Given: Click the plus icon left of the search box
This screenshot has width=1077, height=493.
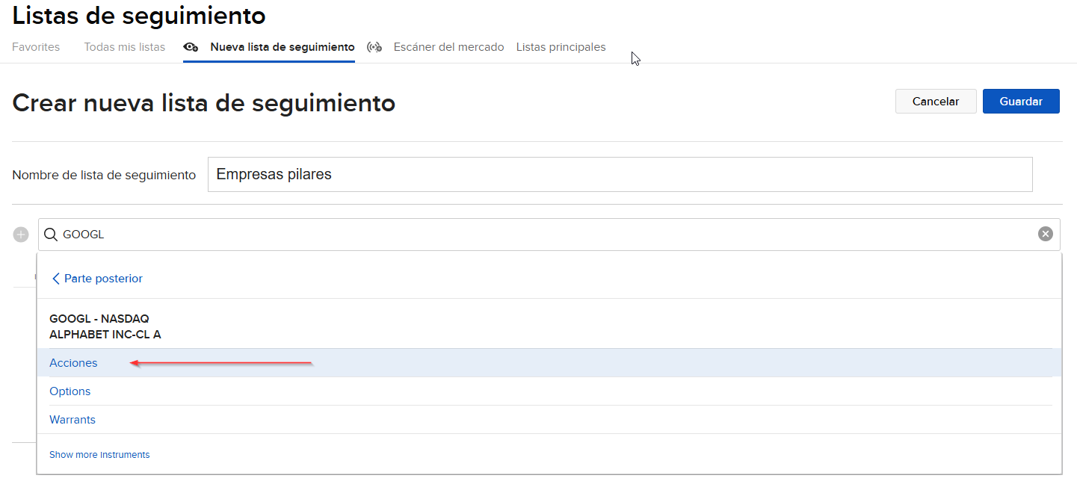Looking at the screenshot, I should point(20,234).
